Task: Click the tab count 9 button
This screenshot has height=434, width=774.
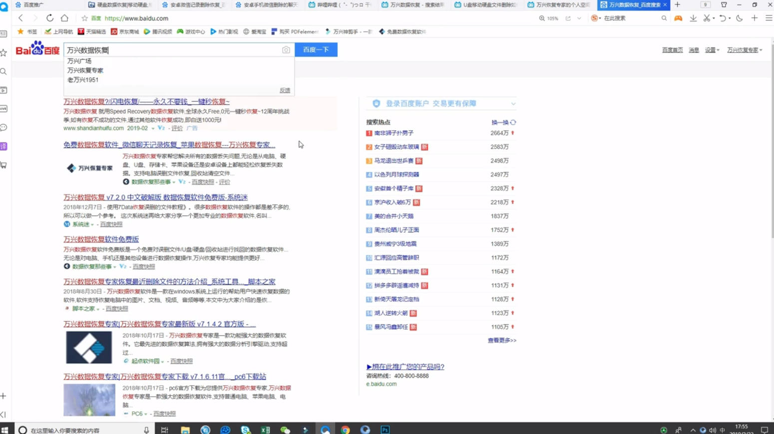Action: 706,4
